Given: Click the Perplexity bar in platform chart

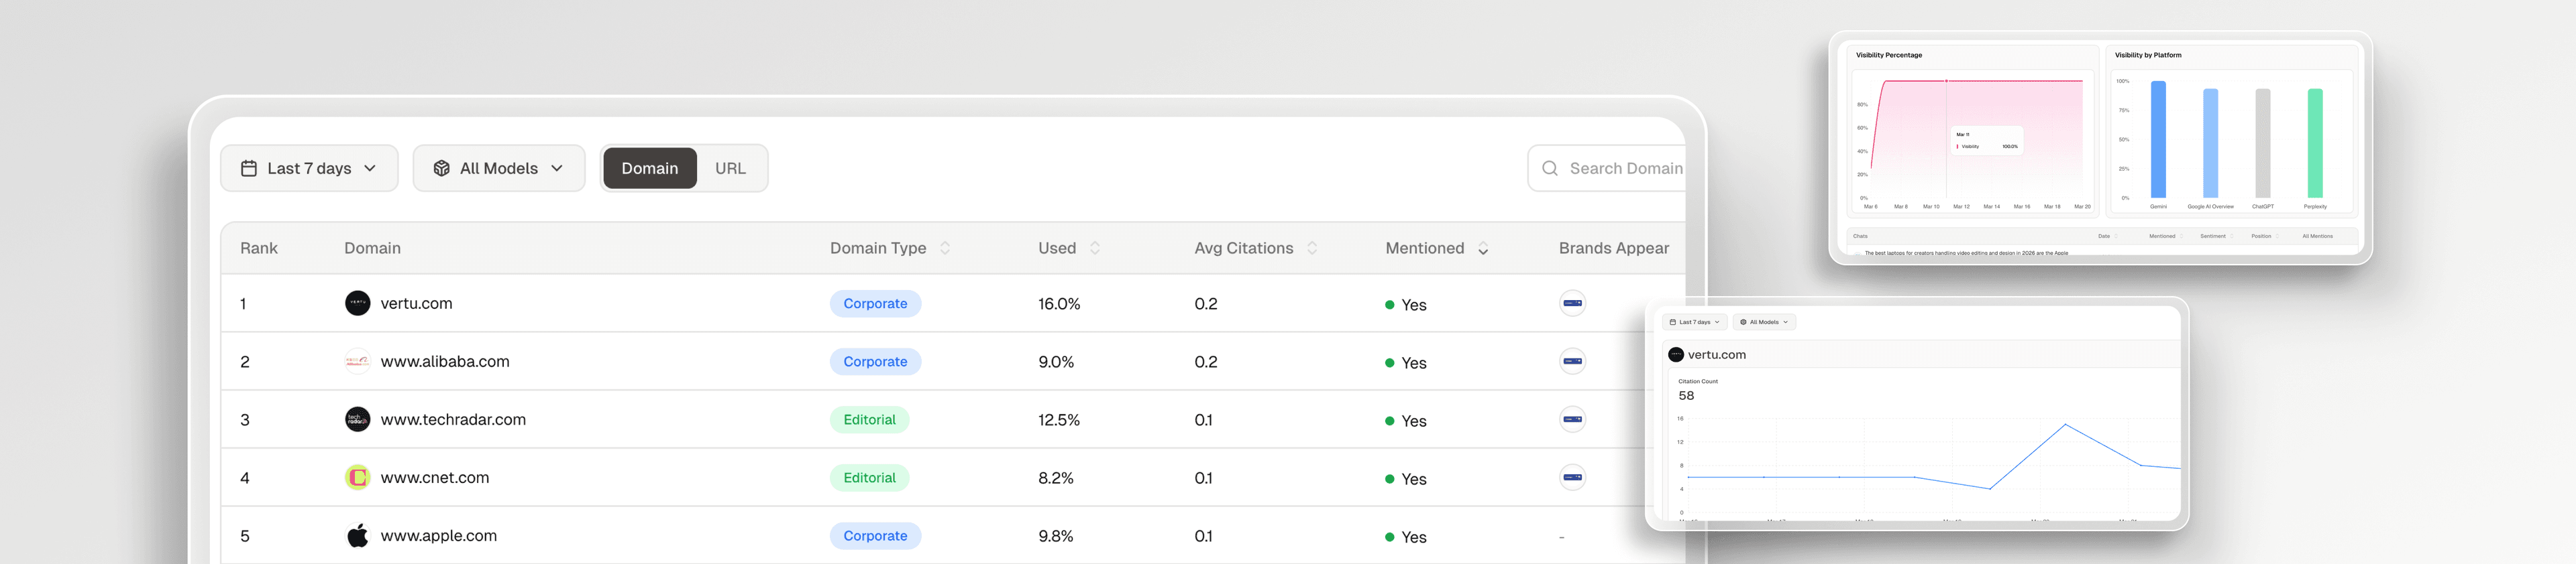Looking at the screenshot, I should point(2314,144).
